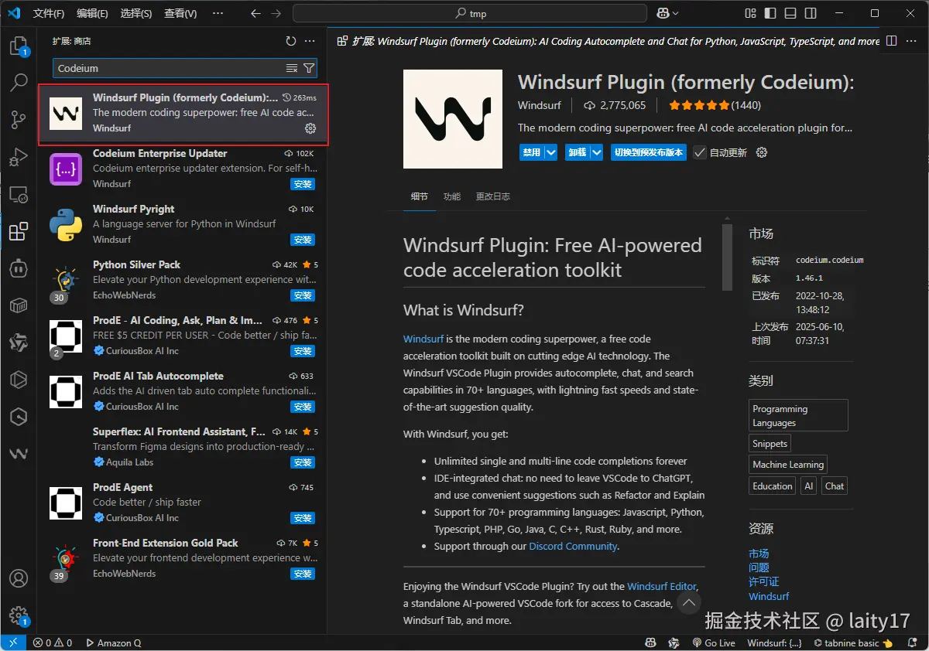Open the Manage gear in activity bar
The height and width of the screenshot is (651, 929).
click(x=19, y=615)
